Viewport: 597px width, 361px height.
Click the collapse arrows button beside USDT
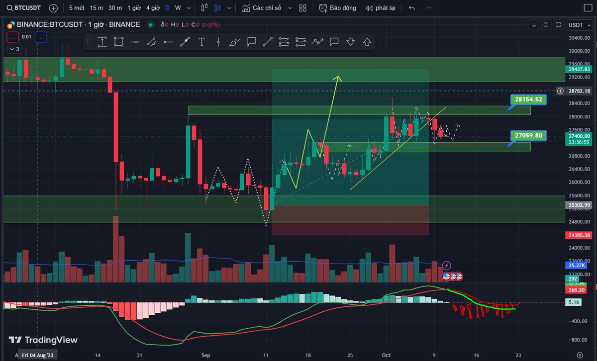coord(546,25)
